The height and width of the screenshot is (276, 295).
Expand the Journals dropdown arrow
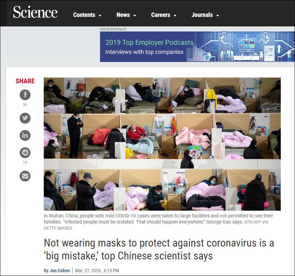point(218,16)
